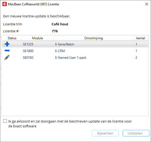Select the E-Serie/Batch description

[65, 44]
